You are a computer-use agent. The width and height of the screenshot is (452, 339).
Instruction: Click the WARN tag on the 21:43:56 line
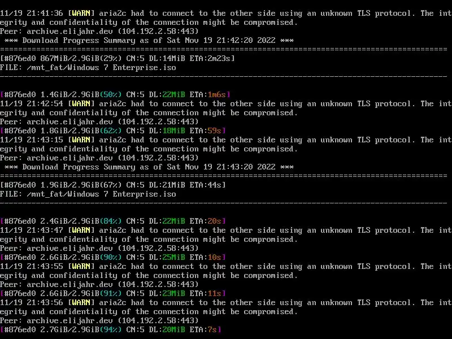[81, 302]
